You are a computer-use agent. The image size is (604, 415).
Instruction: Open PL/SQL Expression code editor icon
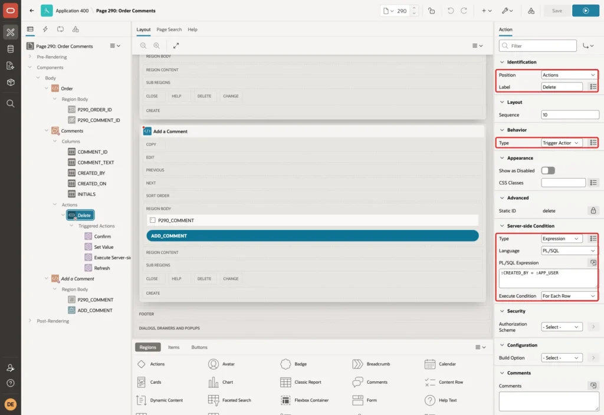tap(593, 262)
